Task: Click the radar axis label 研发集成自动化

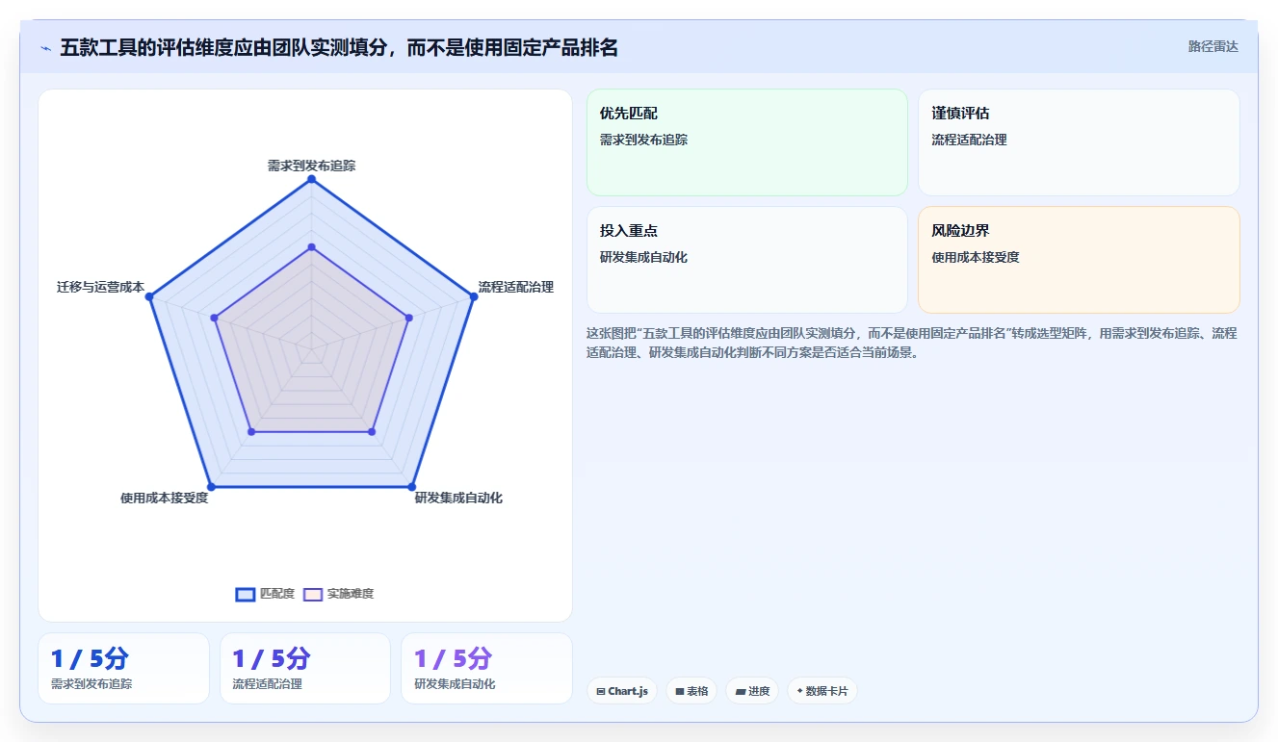Action: coord(458,498)
